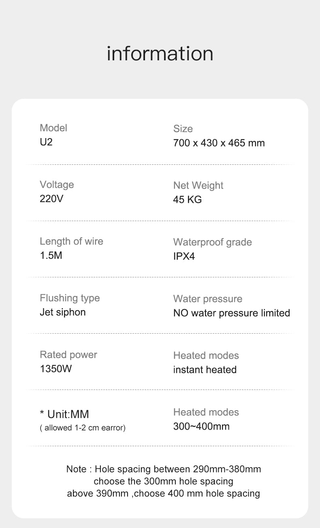The width and height of the screenshot is (320, 528).
Task: Select the 300~400mm value
Action: point(201,426)
